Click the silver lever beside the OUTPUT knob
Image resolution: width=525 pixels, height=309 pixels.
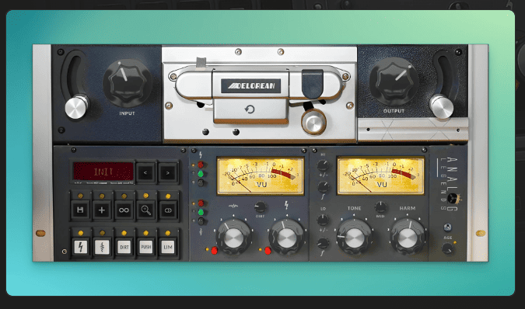442,107
